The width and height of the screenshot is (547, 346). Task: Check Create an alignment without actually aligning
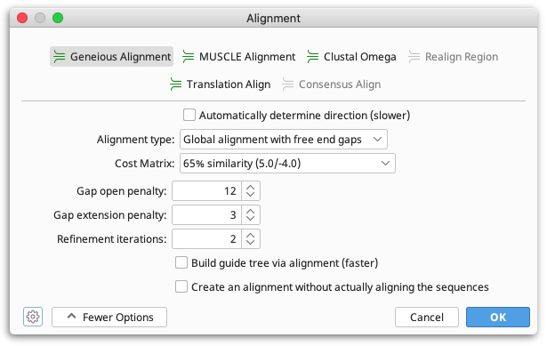pyautogui.click(x=181, y=286)
